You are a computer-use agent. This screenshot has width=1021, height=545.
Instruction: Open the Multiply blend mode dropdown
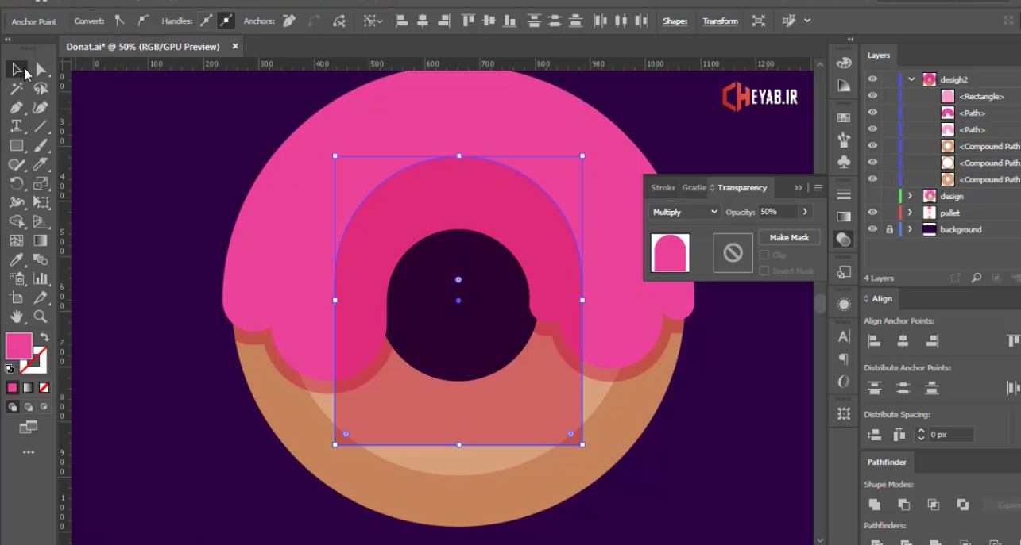(x=685, y=212)
